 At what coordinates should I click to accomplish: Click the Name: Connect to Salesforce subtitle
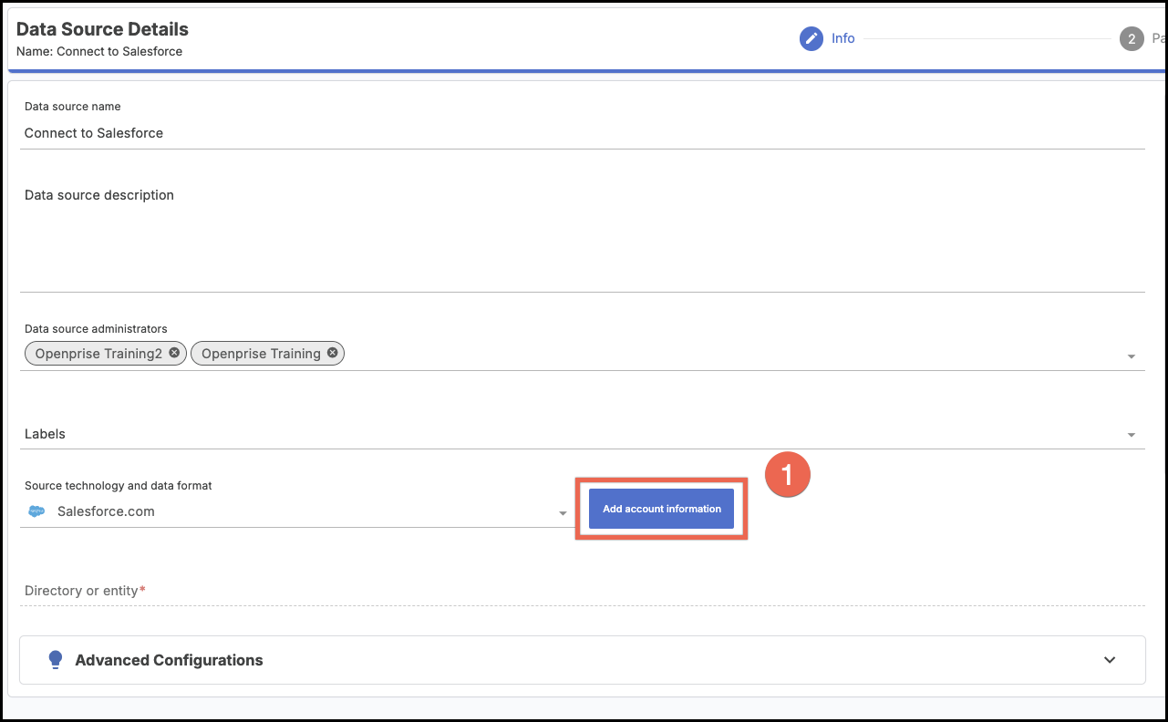(x=99, y=52)
